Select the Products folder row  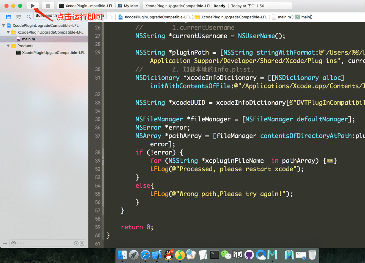[x=44, y=46]
